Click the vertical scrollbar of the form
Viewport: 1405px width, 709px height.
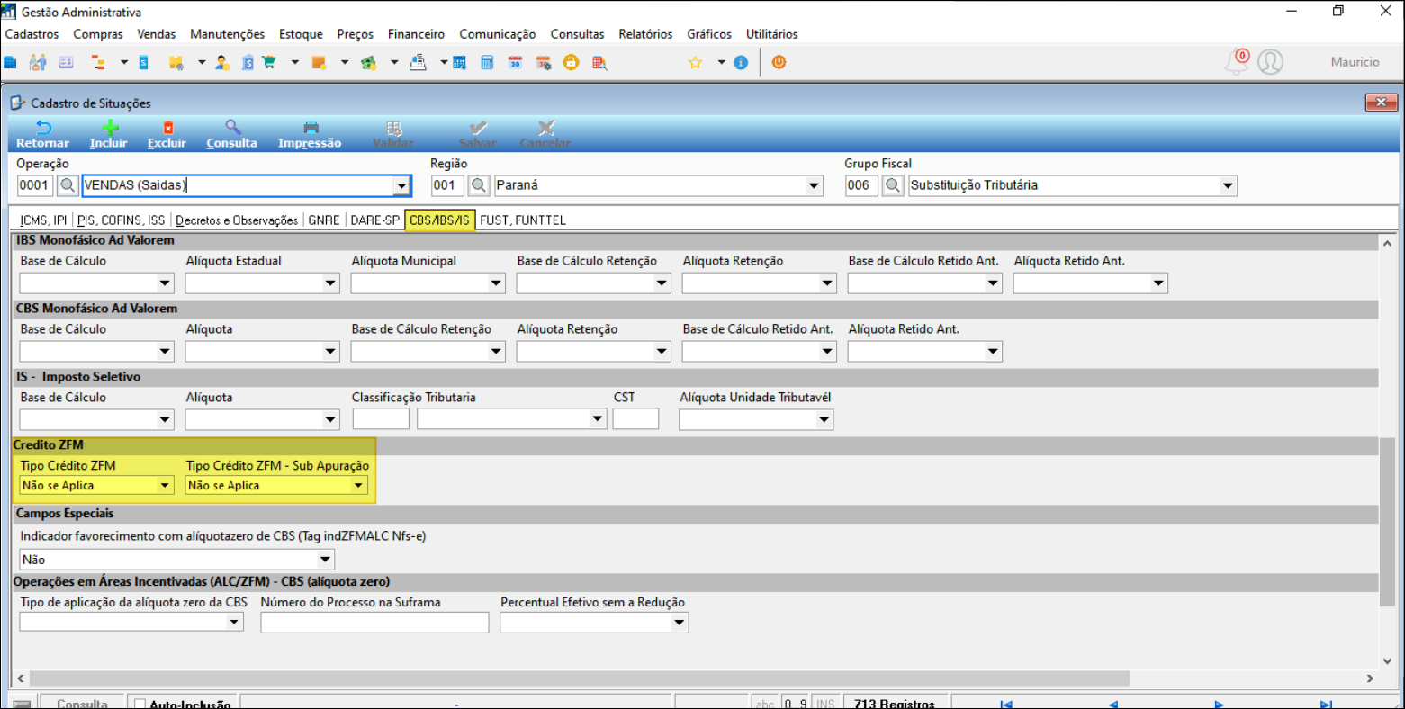point(1388,450)
